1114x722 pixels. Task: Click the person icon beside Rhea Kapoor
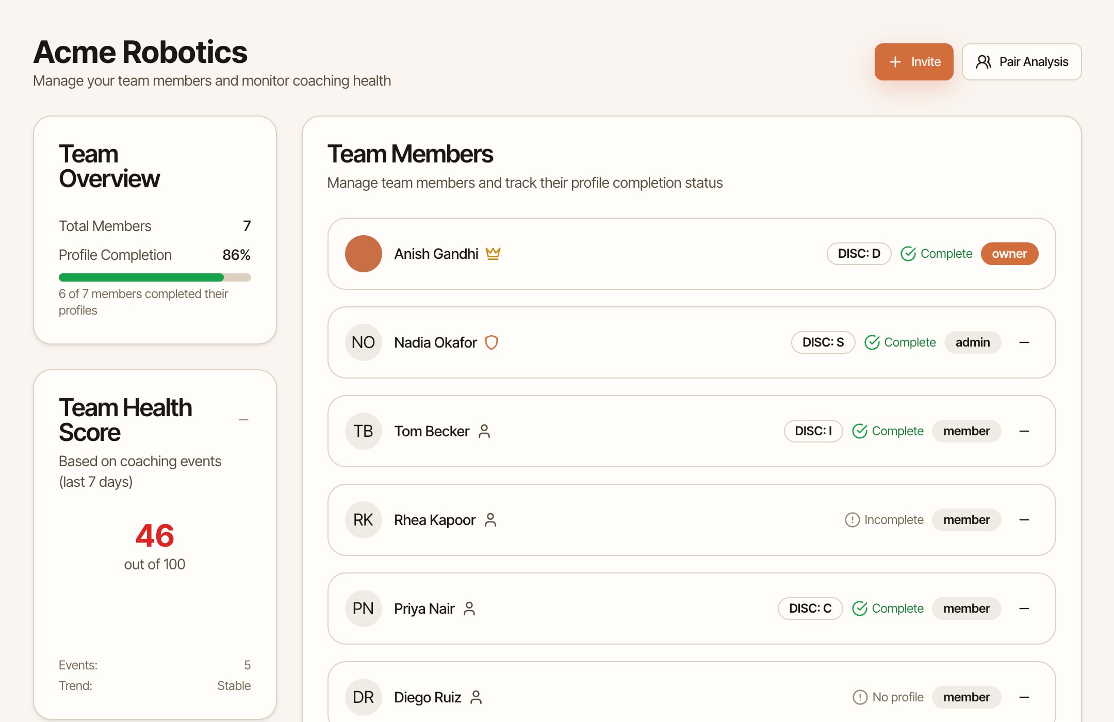[x=490, y=520]
